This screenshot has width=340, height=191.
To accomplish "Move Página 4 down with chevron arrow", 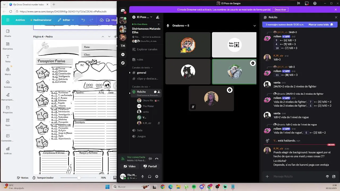I will 109,37.
